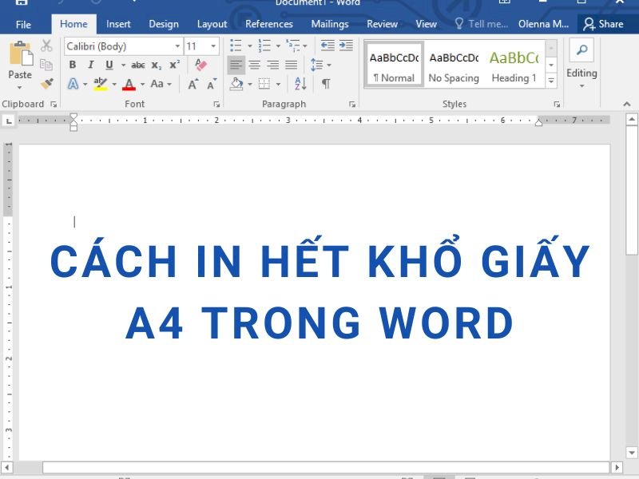Apply Text Effects glowing A icon
639x479 pixels.
(x=73, y=84)
